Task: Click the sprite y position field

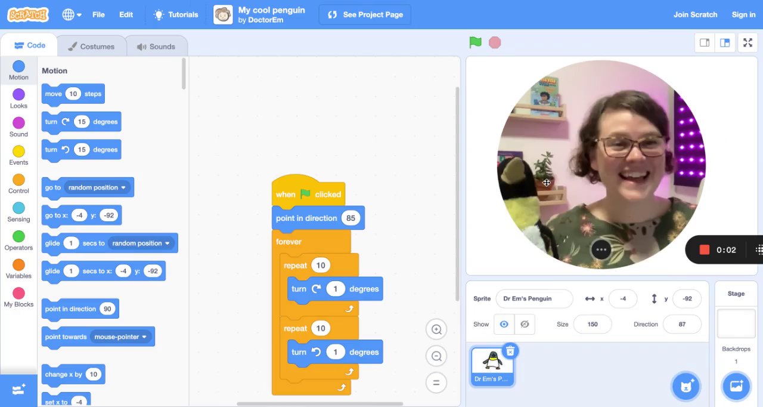Action: pyautogui.click(x=687, y=298)
